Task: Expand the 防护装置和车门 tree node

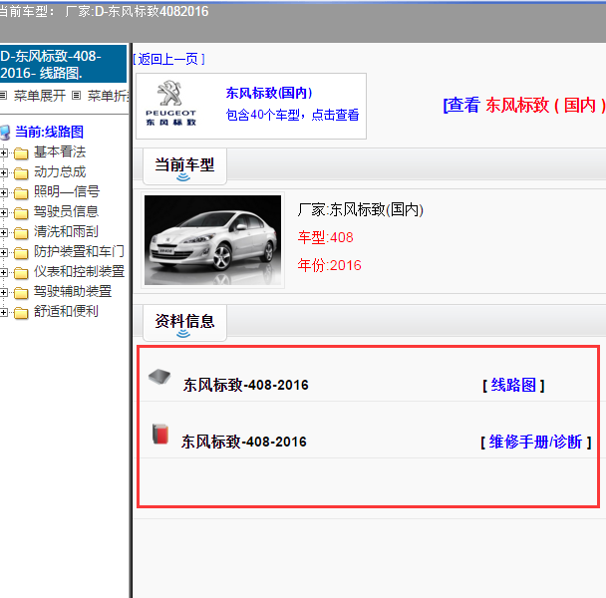Action: pyautogui.click(x=3, y=253)
